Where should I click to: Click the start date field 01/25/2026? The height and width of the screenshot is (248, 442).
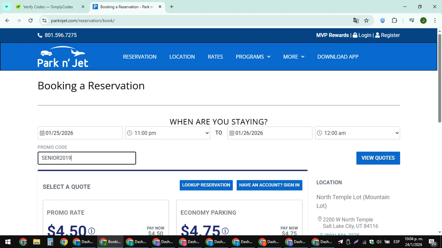pos(80,133)
